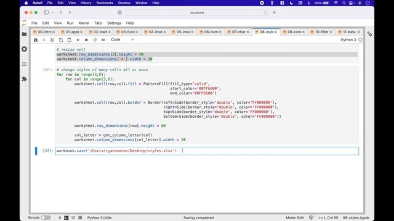Click into the workbook.save code cell

click(x=207, y=151)
